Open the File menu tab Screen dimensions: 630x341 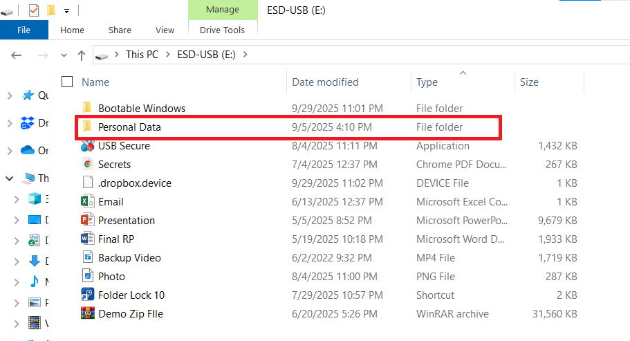(24, 30)
